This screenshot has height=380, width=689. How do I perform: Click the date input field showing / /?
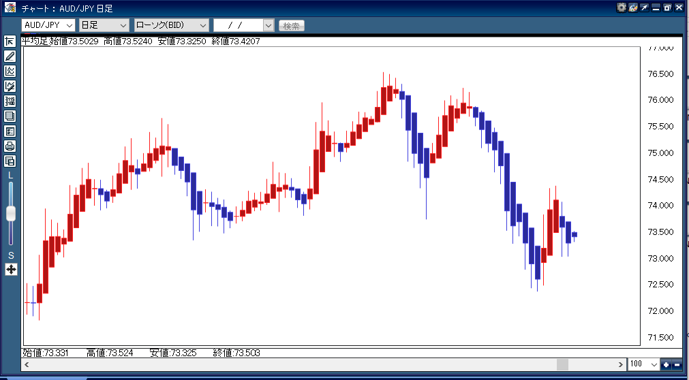[238, 25]
